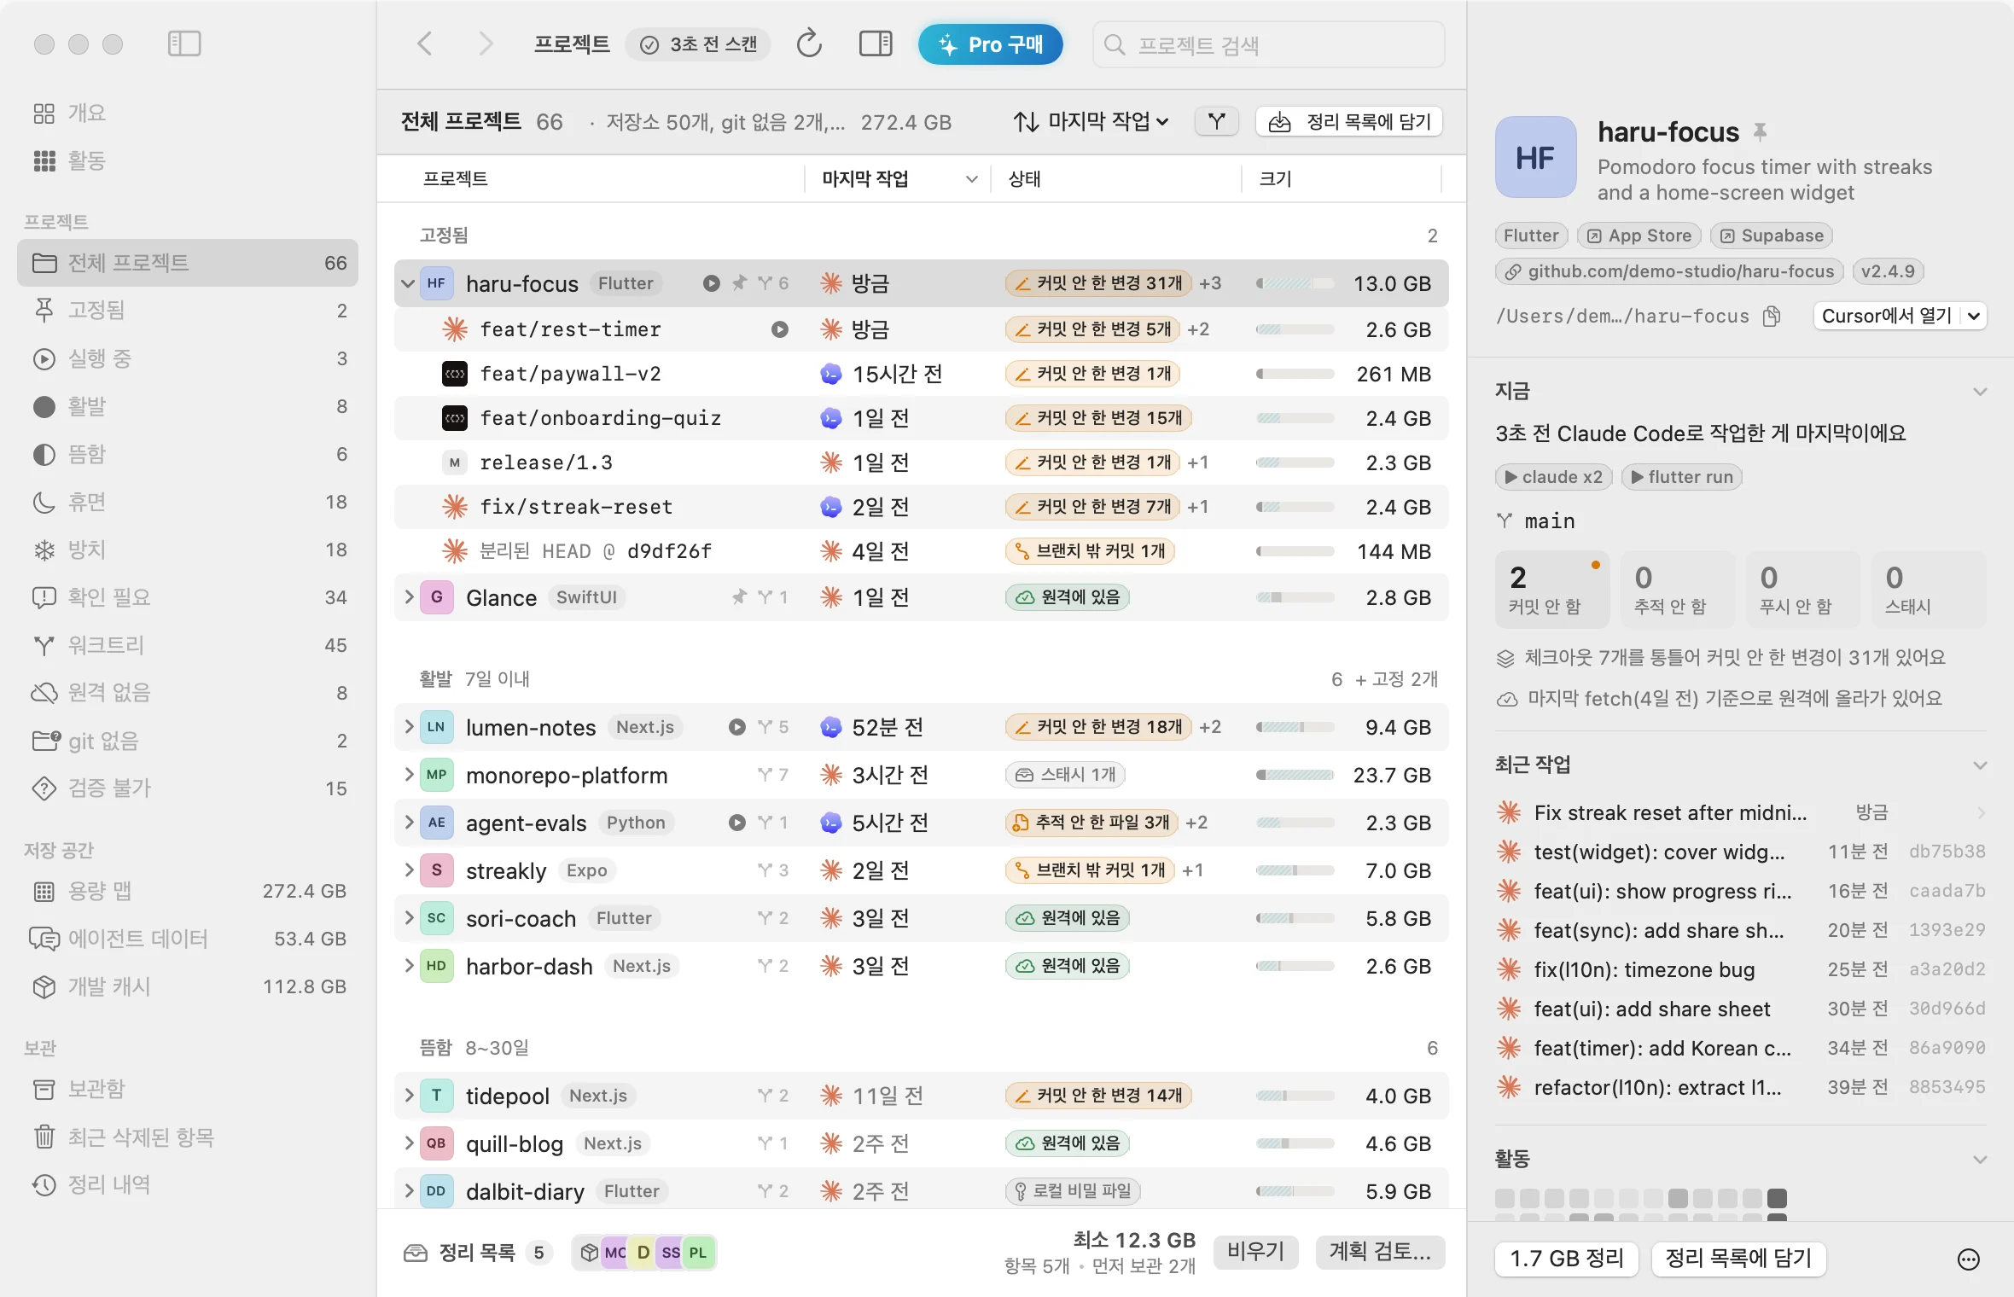Expand the monorepo-platform project row
This screenshot has height=1297, width=2014.
click(x=408, y=775)
